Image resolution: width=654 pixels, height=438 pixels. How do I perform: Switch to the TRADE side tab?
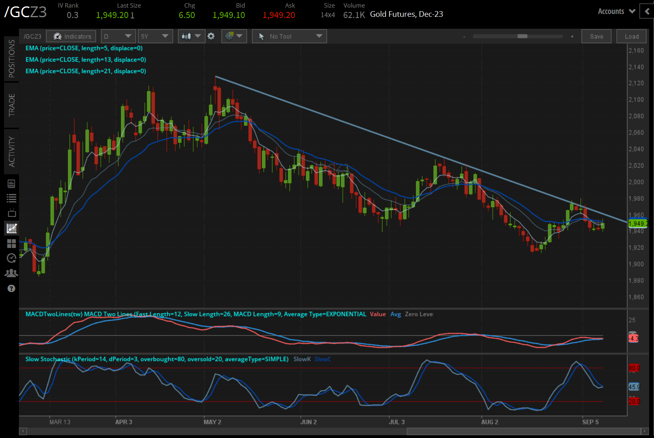(x=12, y=105)
